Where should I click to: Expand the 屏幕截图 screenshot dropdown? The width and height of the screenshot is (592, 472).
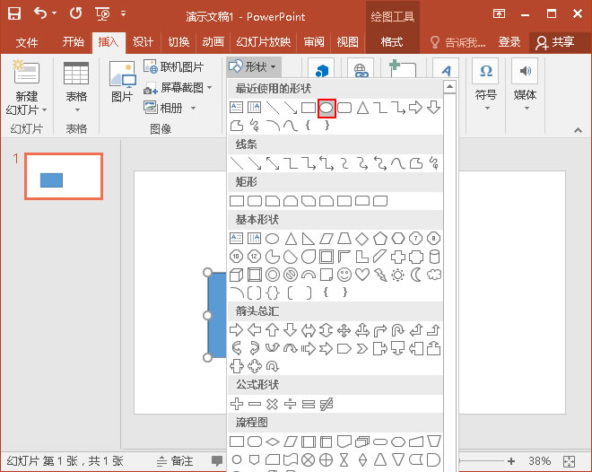(179, 88)
